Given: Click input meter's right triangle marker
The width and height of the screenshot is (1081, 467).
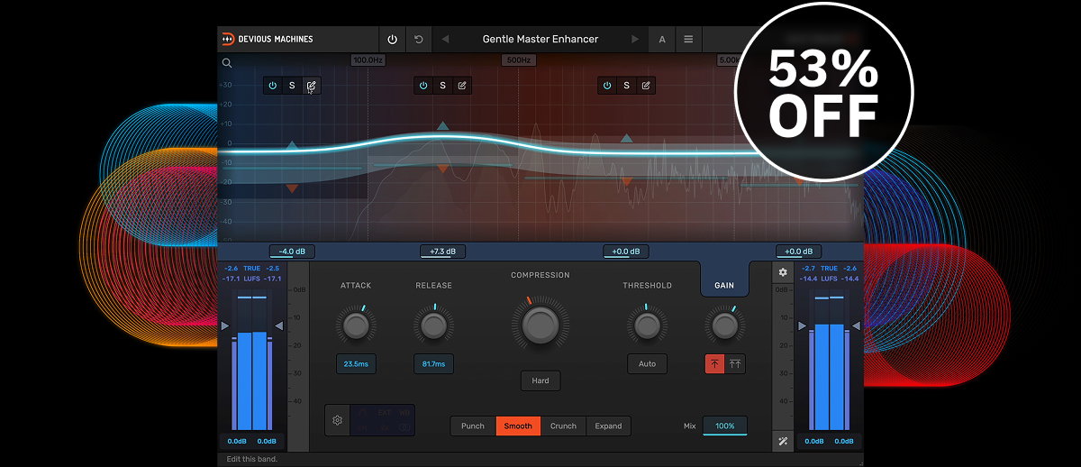Looking at the screenshot, I should click(x=279, y=325).
